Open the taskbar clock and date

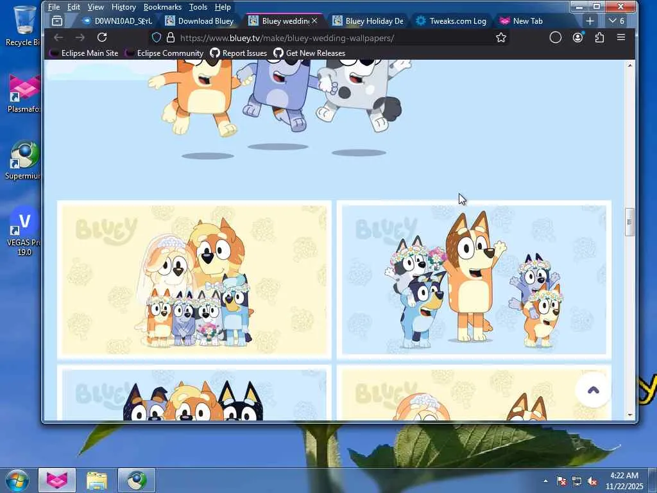[624, 481]
